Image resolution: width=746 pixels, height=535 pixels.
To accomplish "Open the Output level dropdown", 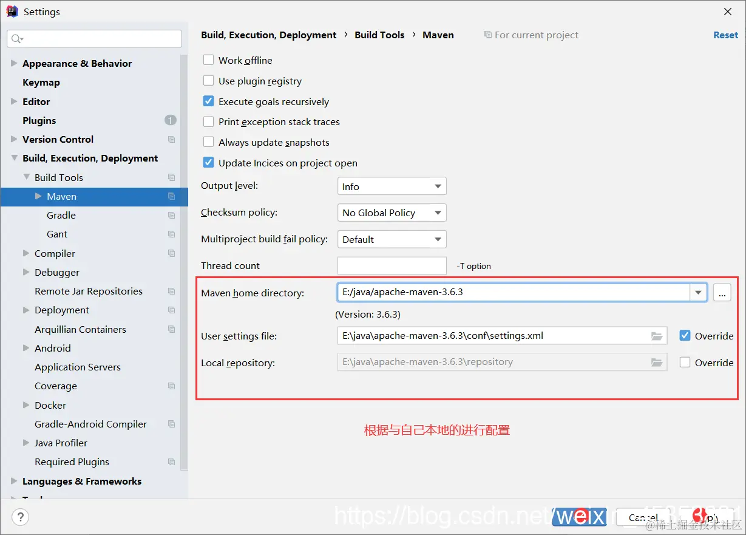I will 392,186.
